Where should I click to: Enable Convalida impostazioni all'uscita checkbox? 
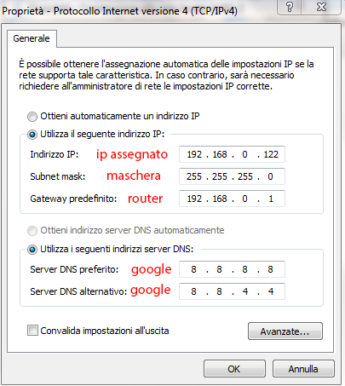[x=32, y=331]
